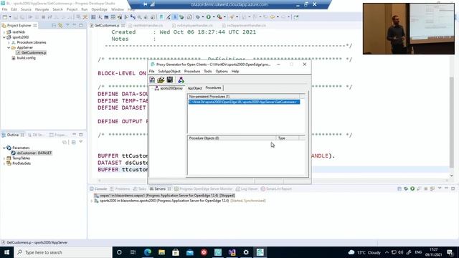Open Settings gear from the taskbar
The image size is (459, 258).
coord(246,252)
